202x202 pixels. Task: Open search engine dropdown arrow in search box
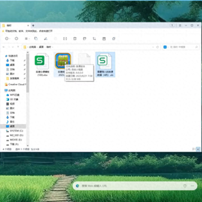tap(168, 47)
